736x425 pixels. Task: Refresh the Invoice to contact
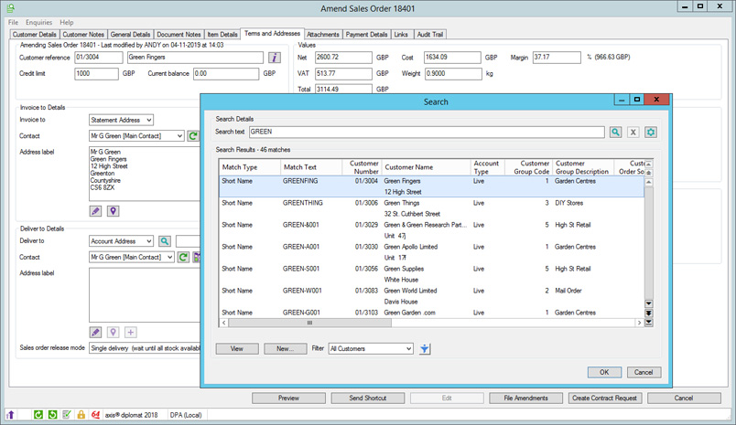coord(193,136)
